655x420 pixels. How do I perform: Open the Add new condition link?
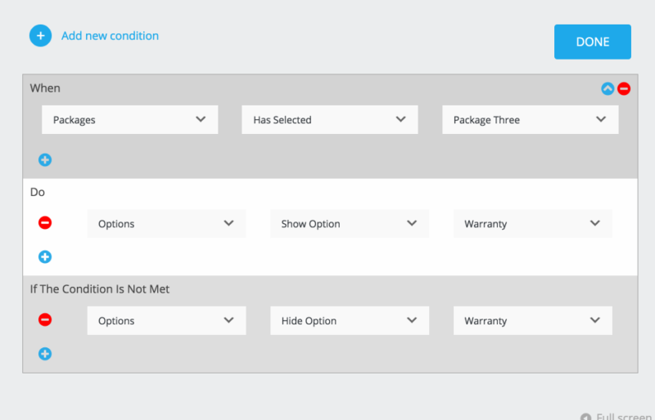pyautogui.click(x=110, y=36)
